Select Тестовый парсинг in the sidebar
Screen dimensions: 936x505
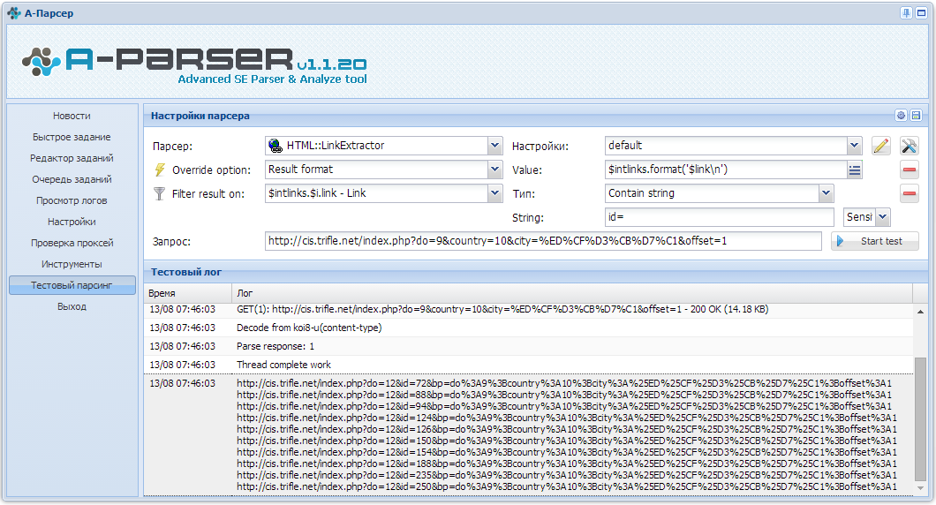(x=72, y=285)
